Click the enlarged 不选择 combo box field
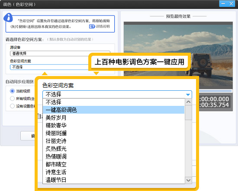This screenshot has width=238, height=191. coord(117,95)
